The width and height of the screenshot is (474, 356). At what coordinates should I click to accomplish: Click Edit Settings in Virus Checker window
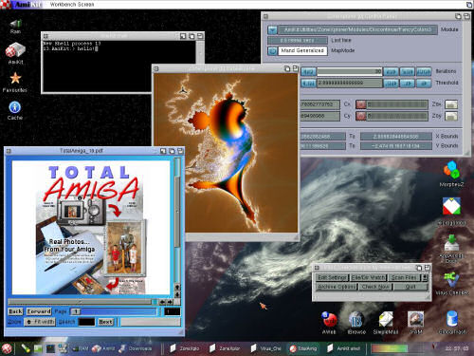click(x=332, y=277)
